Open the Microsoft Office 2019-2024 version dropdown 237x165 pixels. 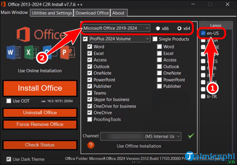point(116,28)
